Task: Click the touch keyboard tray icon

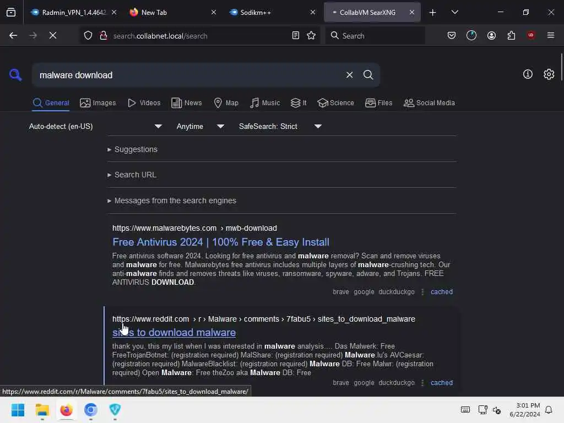Action: coord(465,410)
